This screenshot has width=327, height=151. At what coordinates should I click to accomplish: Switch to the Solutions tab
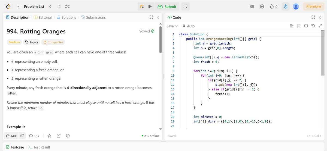pyautogui.click(x=66, y=17)
